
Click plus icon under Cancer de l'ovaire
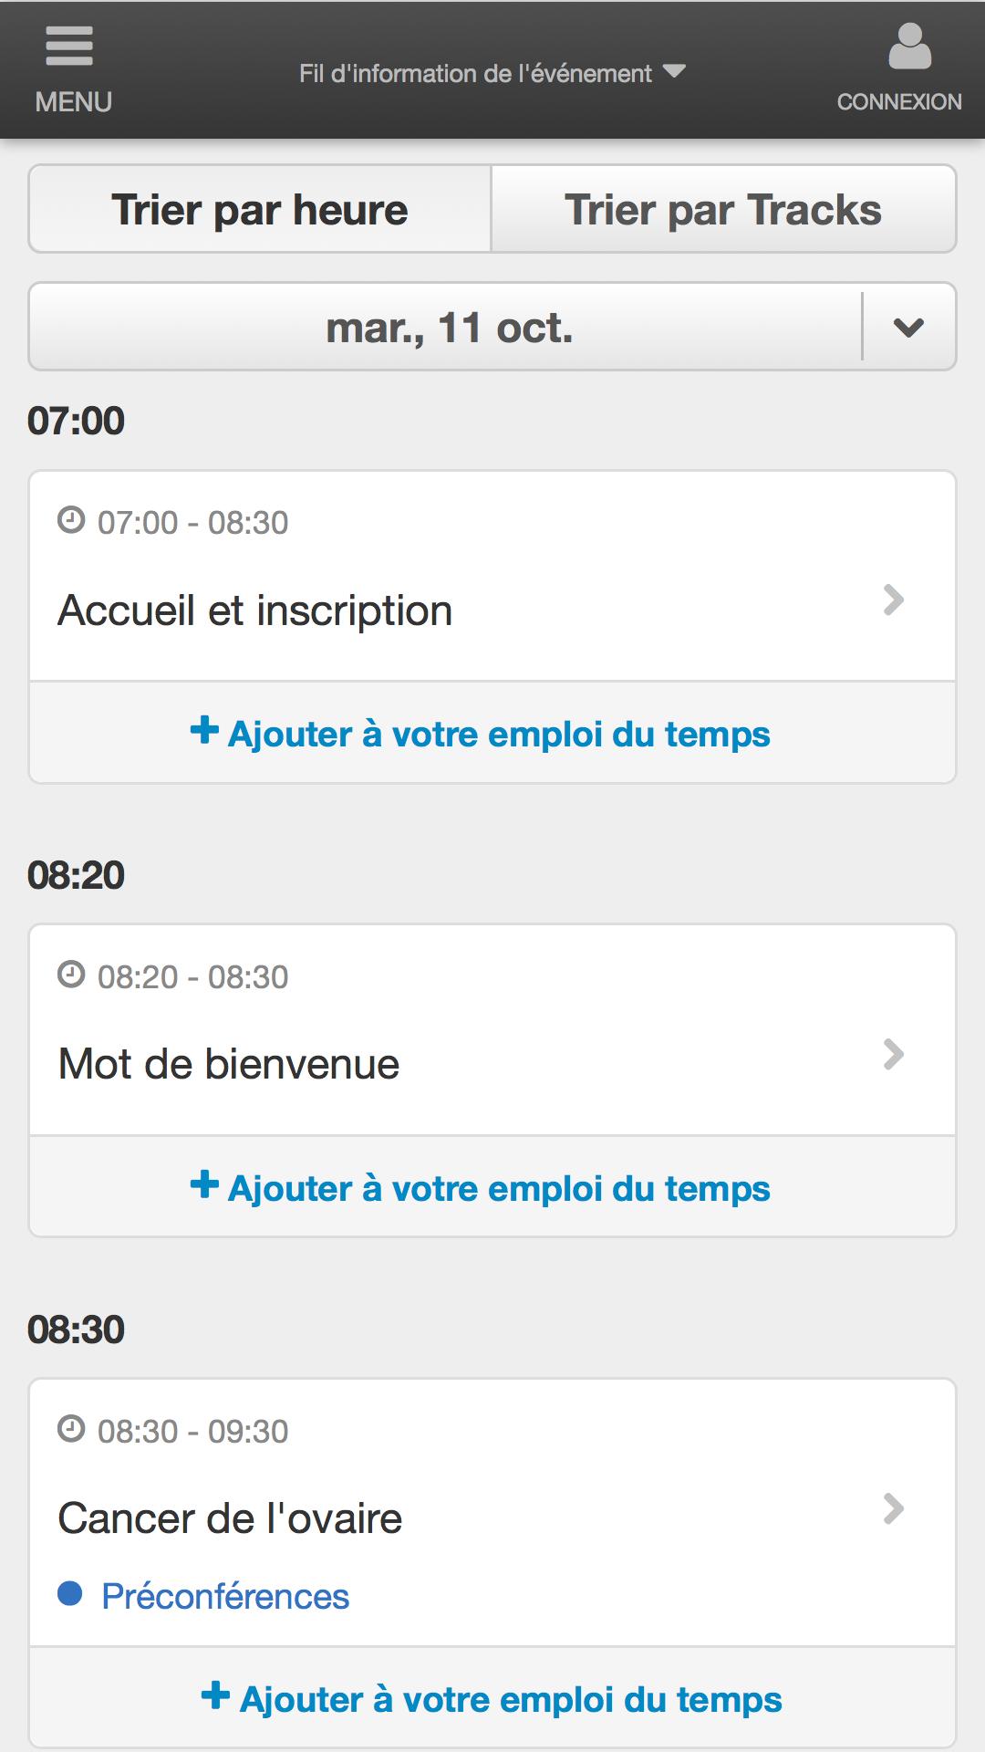[215, 1695]
